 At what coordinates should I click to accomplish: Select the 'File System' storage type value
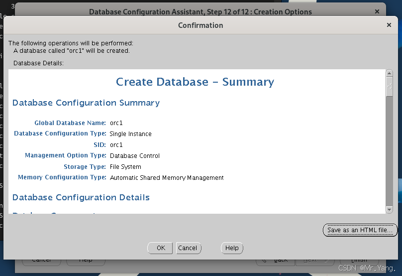(x=125, y=167)
